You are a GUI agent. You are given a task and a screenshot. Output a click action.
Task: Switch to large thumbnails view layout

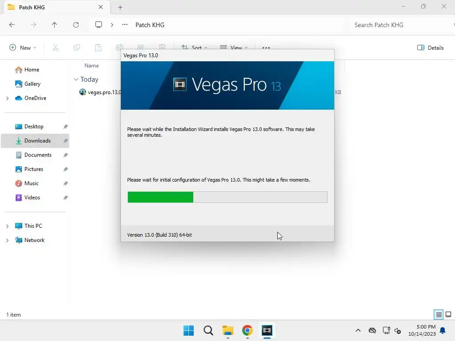pyautogui.click(x=448, y=314)
